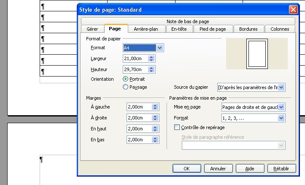This screenshot has width=305, height=185.
Task: Open the En-tête tab
Action: pyautogui.click(x=179, y=29)
